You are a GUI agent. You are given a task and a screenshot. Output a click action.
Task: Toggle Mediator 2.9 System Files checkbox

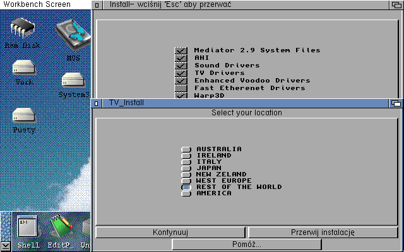click(x=181, y=50)
